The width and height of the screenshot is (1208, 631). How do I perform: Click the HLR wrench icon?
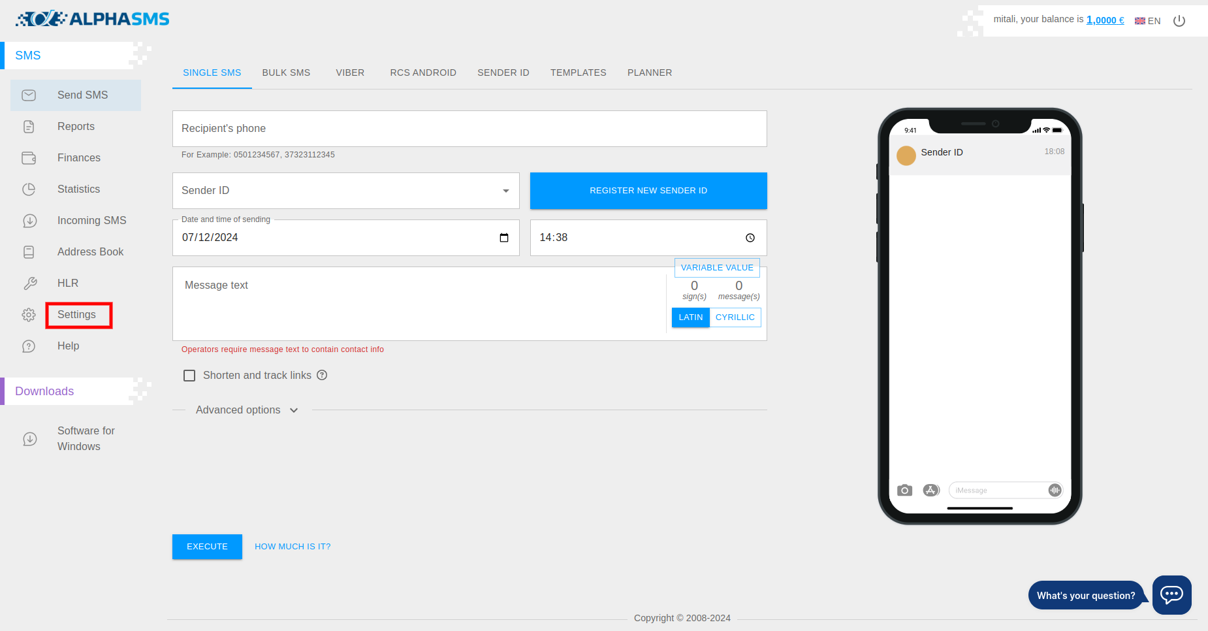click(x=30, y=283)
